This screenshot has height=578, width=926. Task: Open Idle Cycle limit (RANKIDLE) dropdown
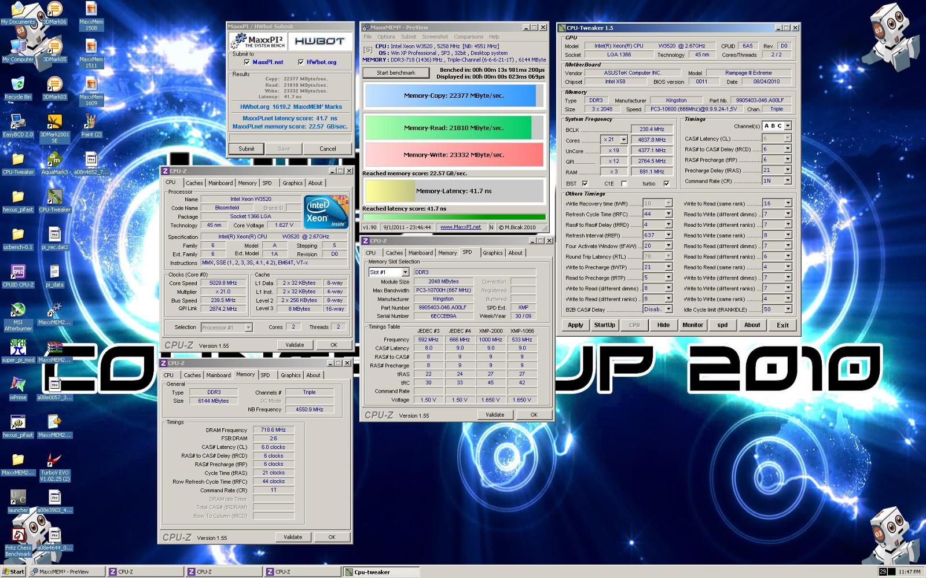click(x=788, y=310)
